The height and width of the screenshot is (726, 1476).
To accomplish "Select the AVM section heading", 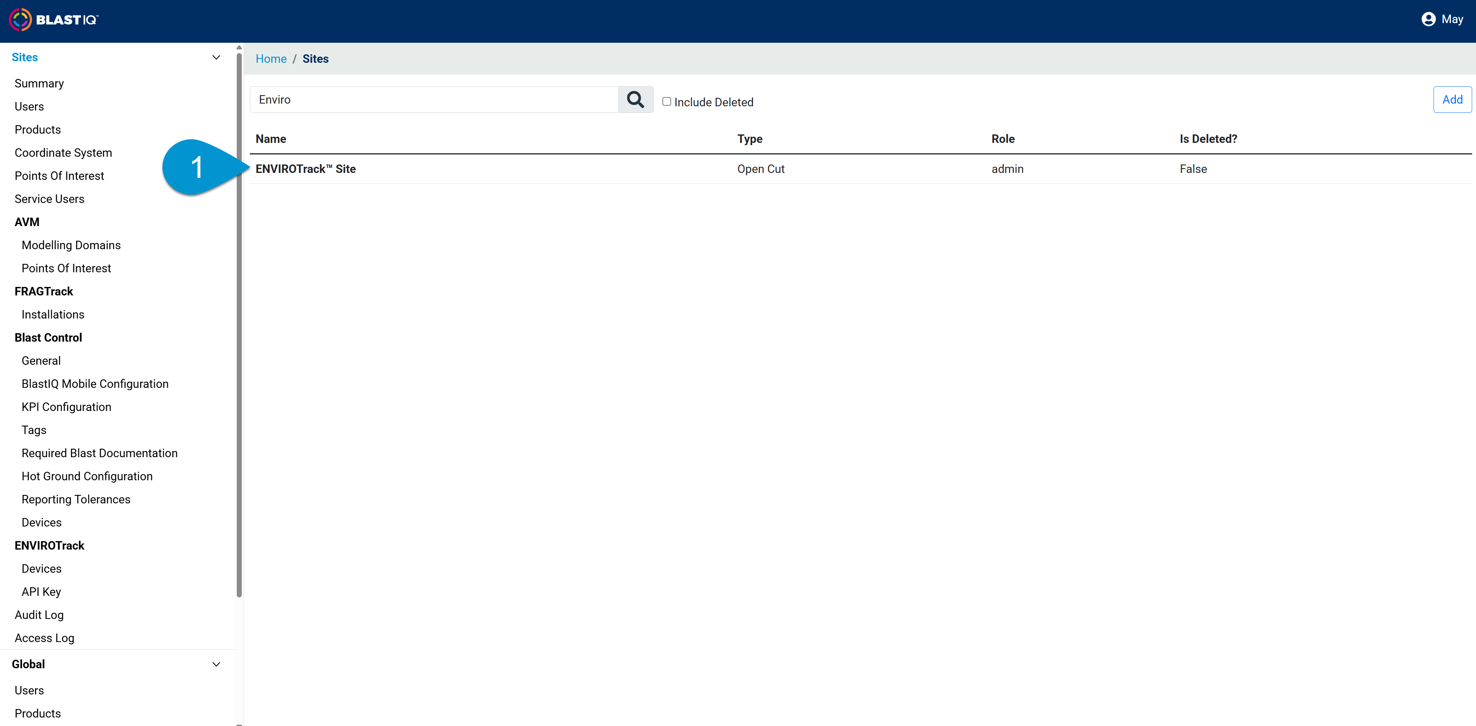I will click(27, 222).
